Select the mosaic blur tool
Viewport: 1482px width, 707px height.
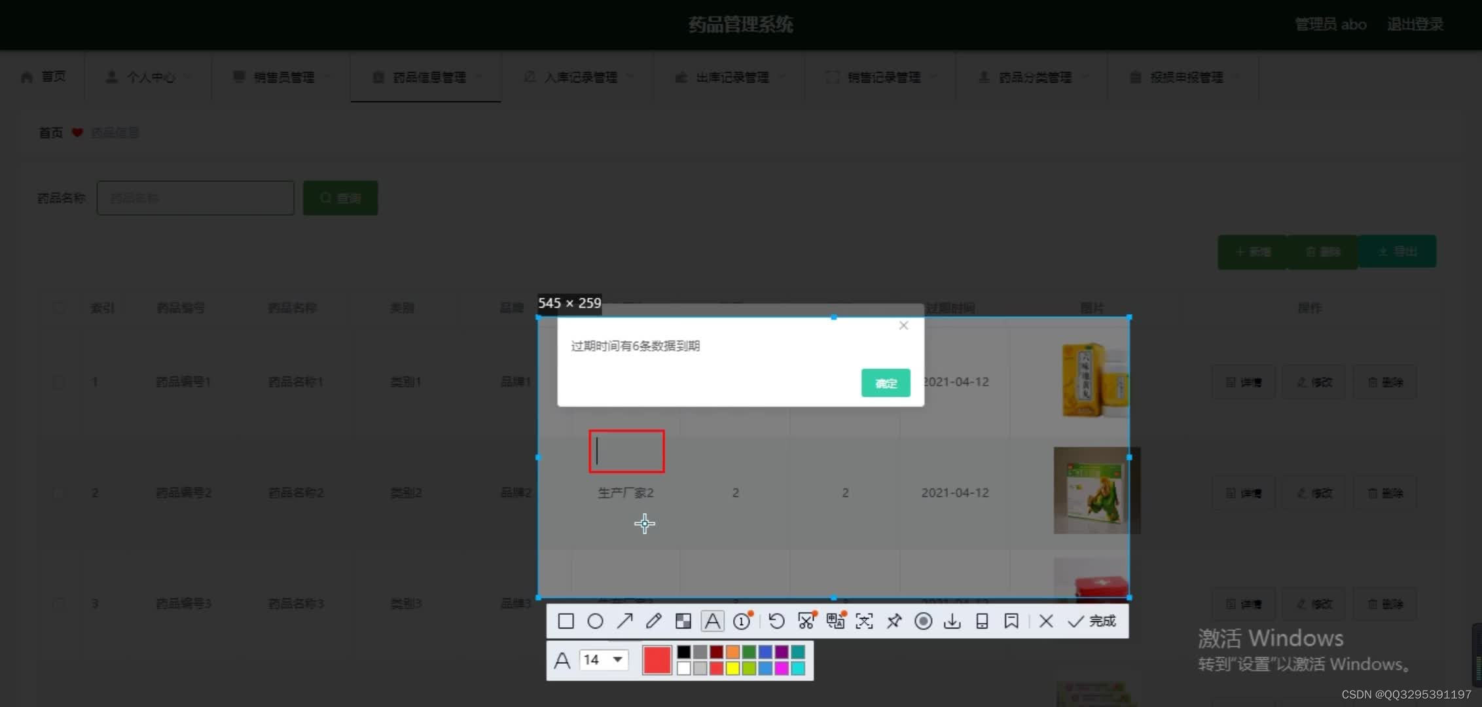683,621
